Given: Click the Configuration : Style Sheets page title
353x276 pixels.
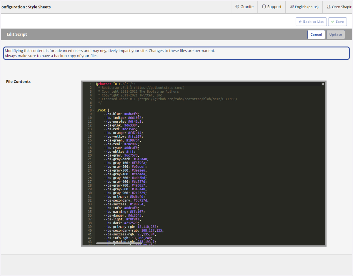Looking at the screenshot, I should pos(25,7).
